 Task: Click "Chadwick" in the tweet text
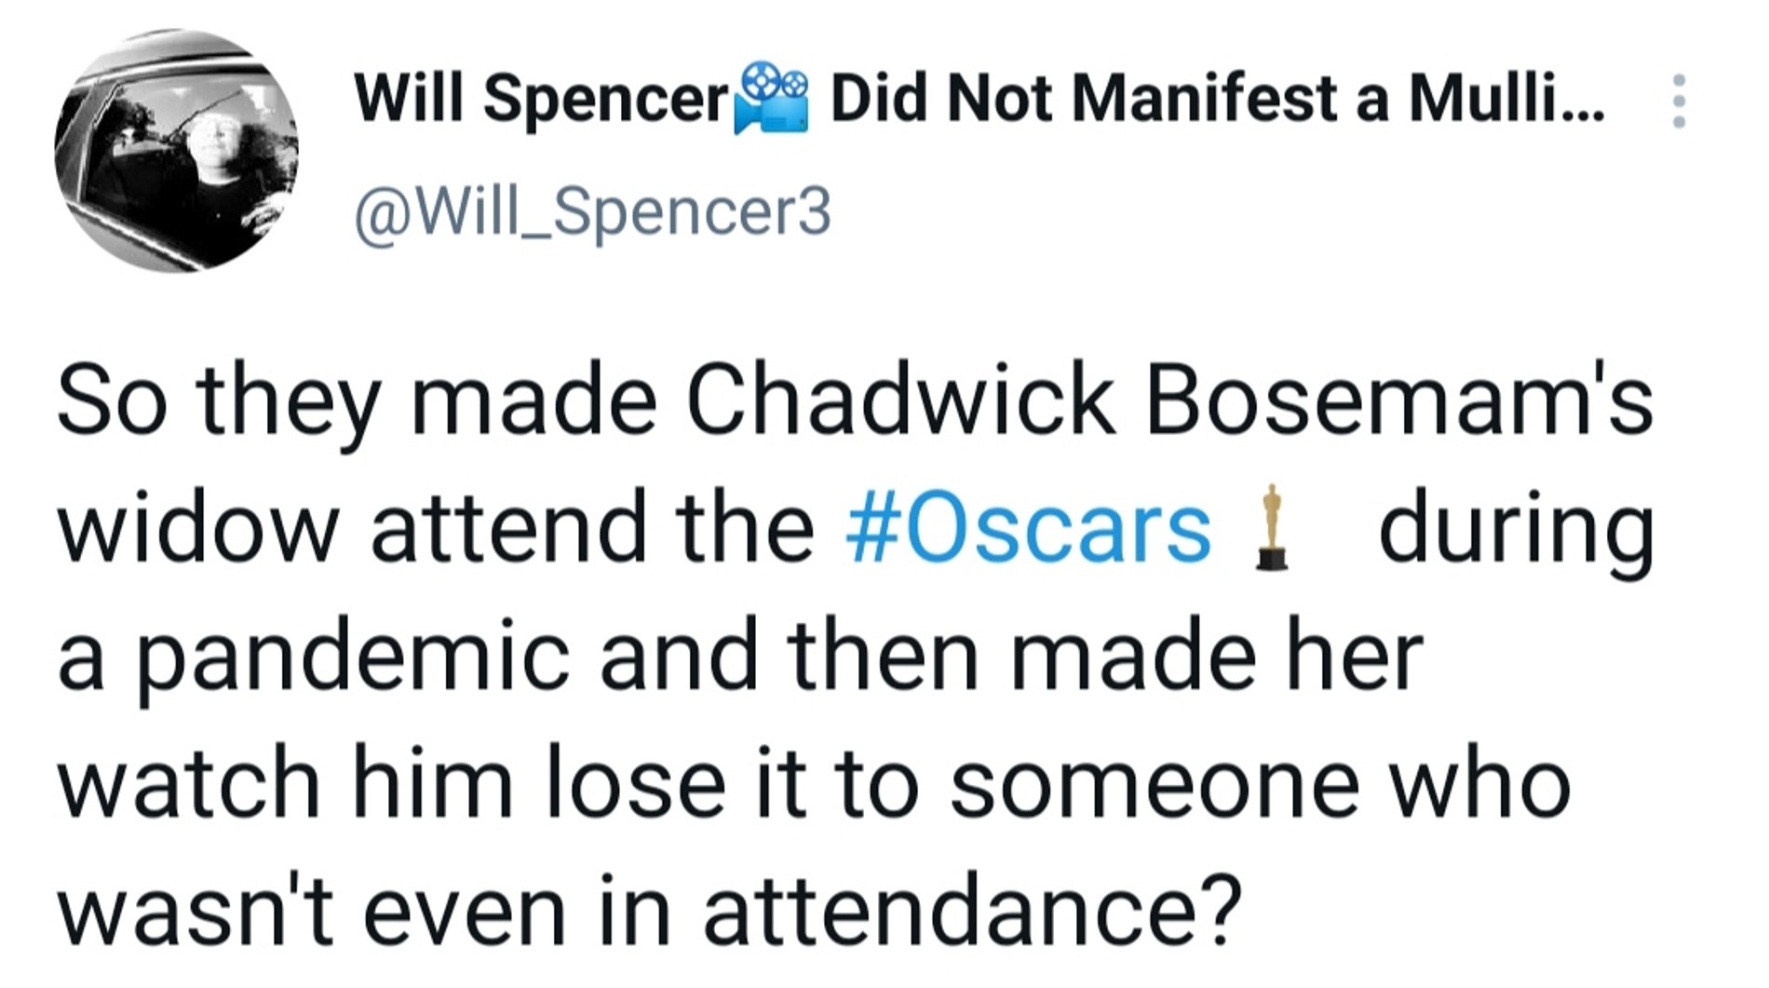899,402
